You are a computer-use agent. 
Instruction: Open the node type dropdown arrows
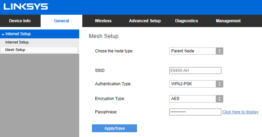[x=219, y=51]
